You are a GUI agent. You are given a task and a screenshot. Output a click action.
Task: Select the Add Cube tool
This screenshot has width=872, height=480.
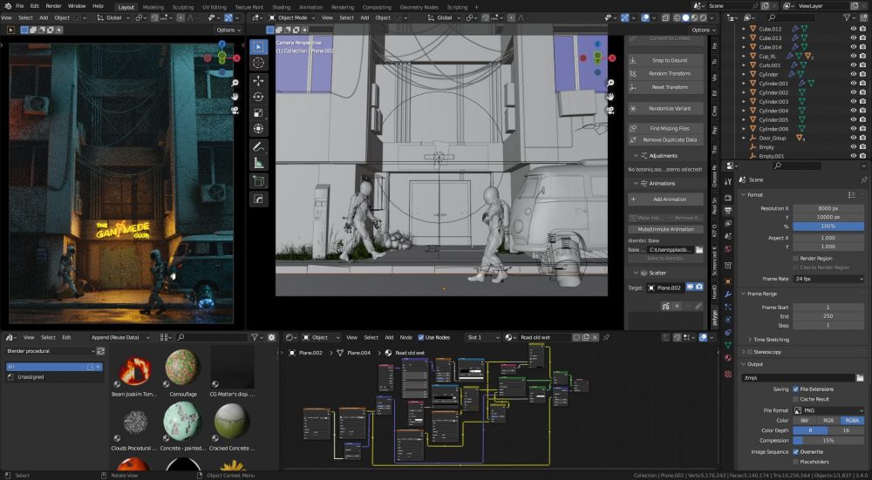(258, 181)
